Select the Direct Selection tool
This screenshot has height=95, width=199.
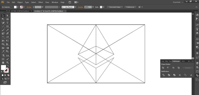(8, 15)
